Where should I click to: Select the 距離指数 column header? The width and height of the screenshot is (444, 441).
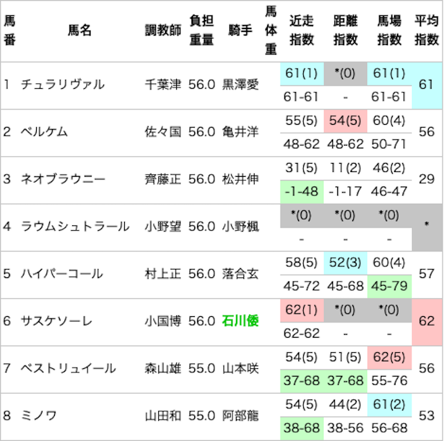[x=345, y=31]
